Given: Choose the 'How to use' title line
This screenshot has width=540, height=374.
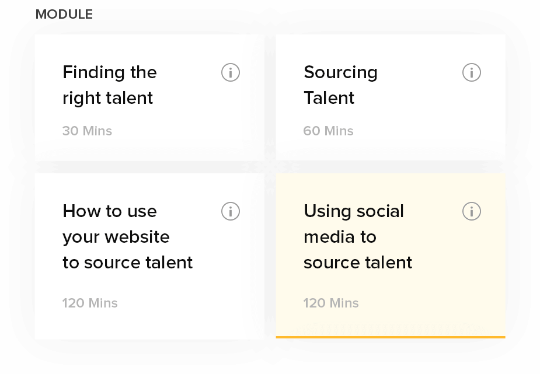Looking at the screenshot, I should coord(110,211).
